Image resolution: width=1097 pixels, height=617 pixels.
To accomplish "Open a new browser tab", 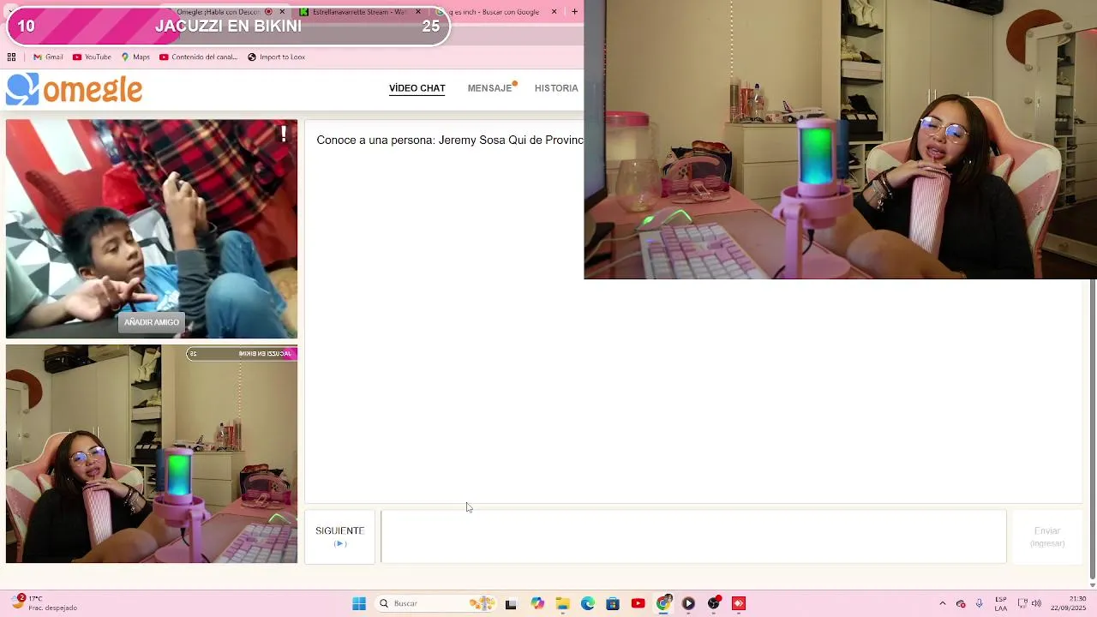I will tap(574, 12).
